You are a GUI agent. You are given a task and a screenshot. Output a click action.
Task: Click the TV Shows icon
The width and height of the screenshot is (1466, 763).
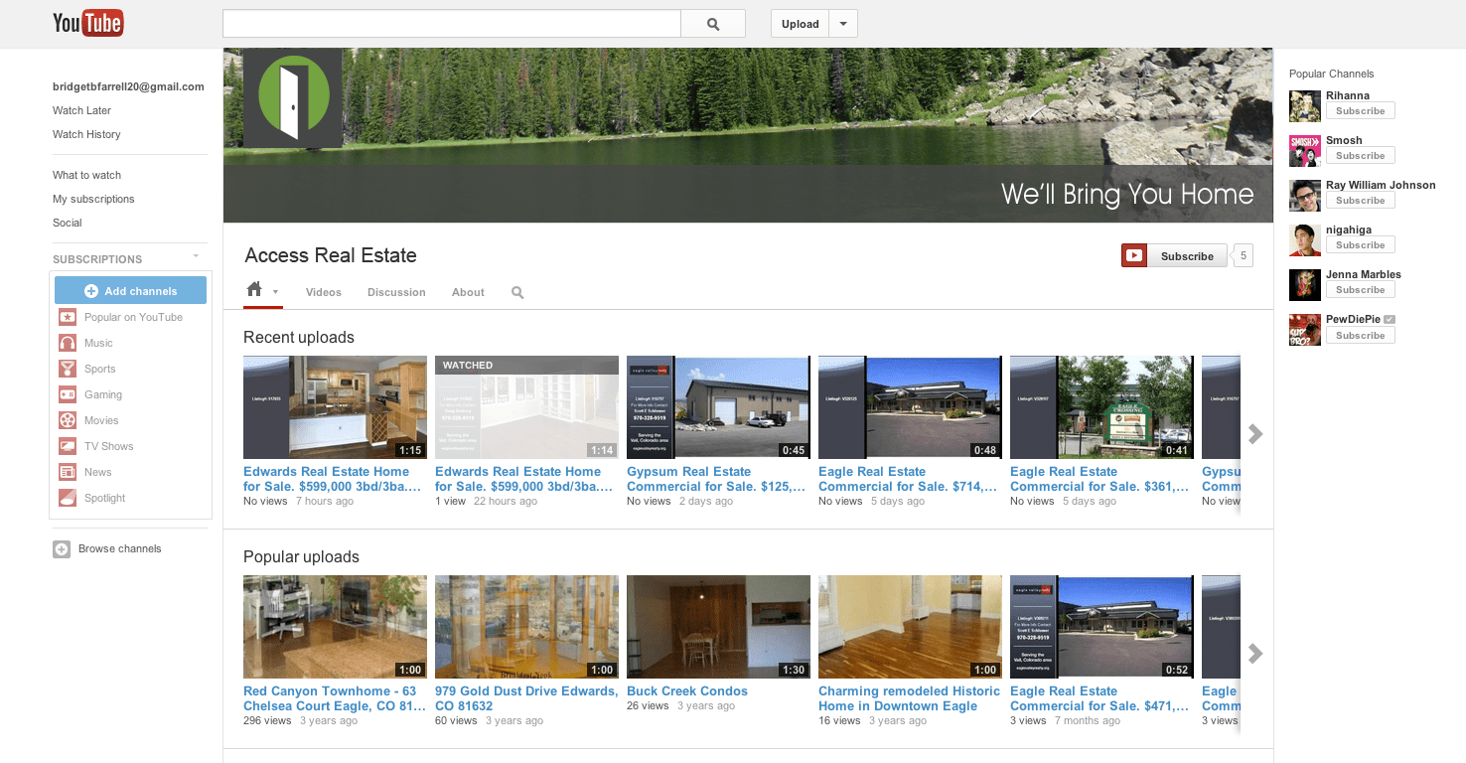67,446
